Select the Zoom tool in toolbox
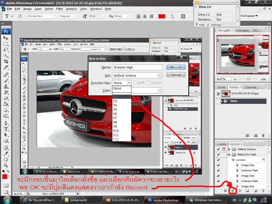The width and height of the screenshot is (272, 204). 6,165
